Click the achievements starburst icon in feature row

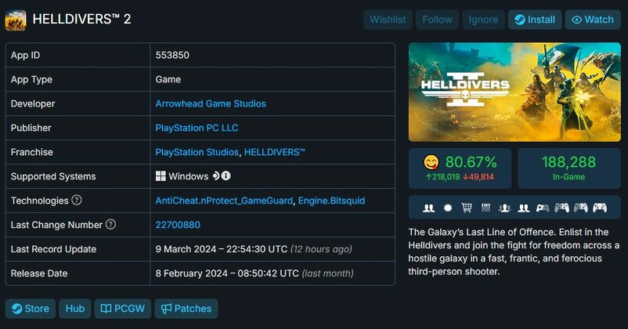448,208
